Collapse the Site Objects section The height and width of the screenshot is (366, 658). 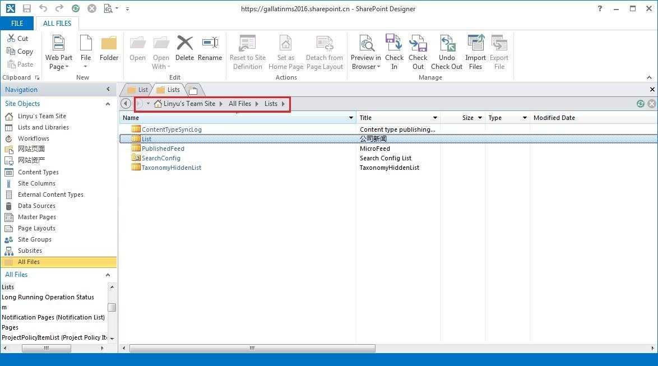tap(108, 104)
